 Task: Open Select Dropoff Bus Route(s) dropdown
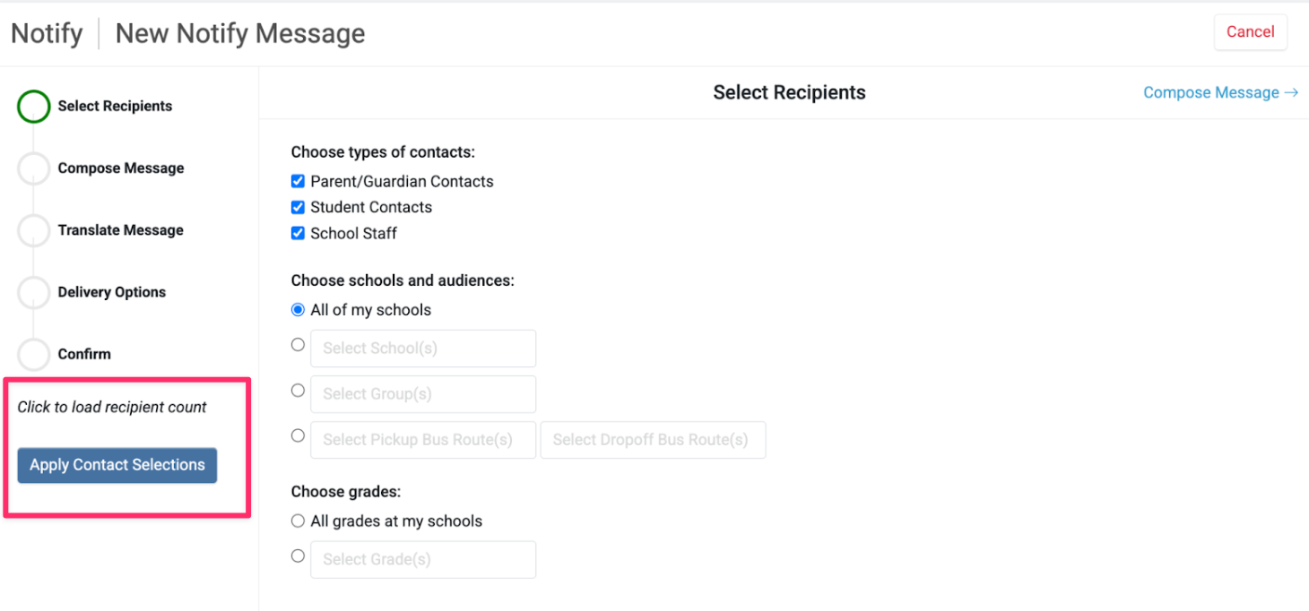click(x=652, y=440)
